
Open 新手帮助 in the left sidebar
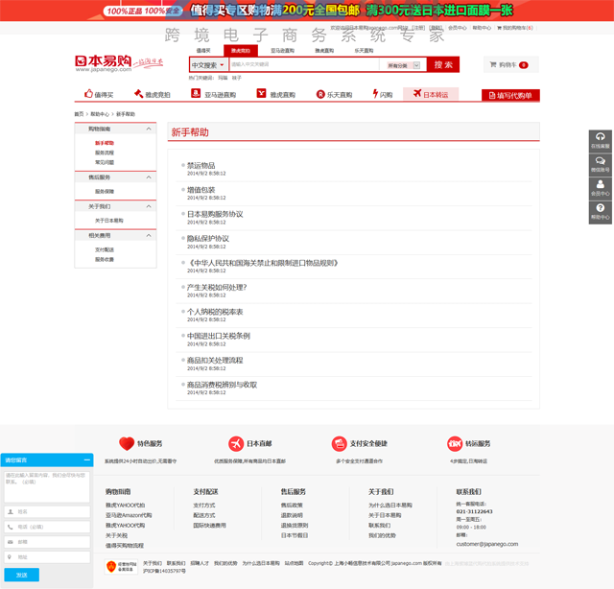coord(105,143)
